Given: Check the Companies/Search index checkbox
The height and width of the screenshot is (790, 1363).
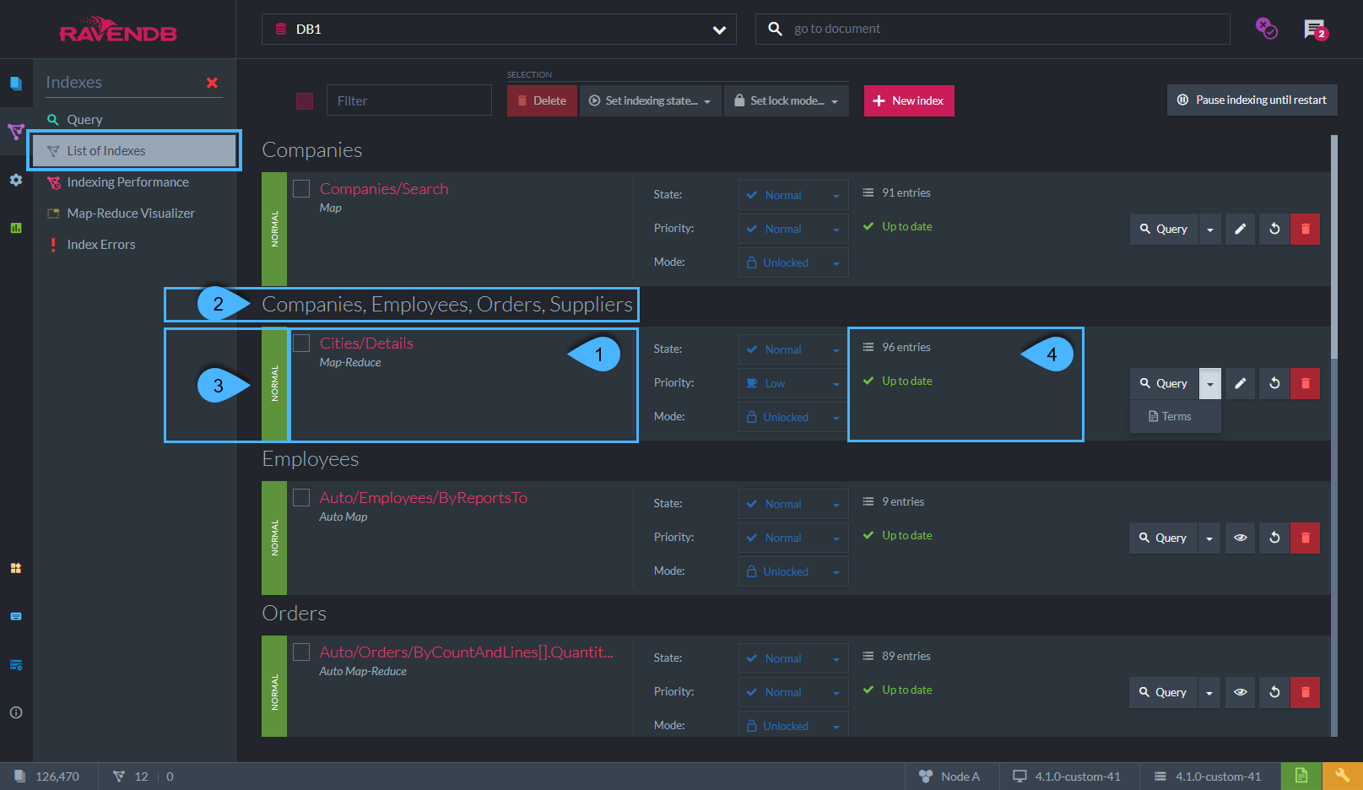Looking at the screenshot, I should (x=301, y=189).
